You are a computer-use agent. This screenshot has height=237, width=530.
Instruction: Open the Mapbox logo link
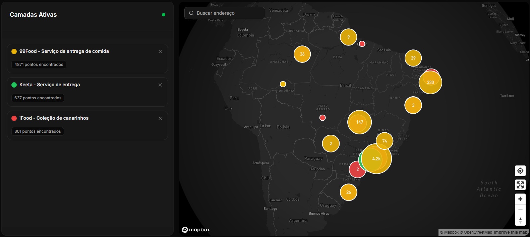pyautogui.click(x=196, y=230)
